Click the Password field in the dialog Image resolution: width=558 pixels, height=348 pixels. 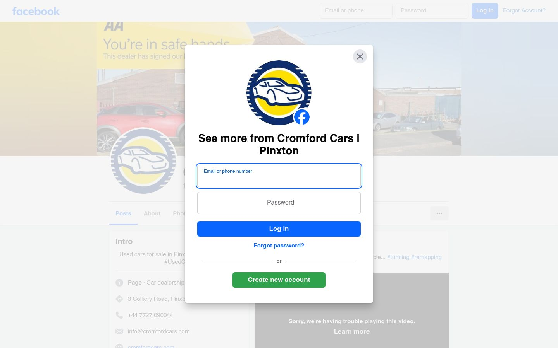[279, 203]
